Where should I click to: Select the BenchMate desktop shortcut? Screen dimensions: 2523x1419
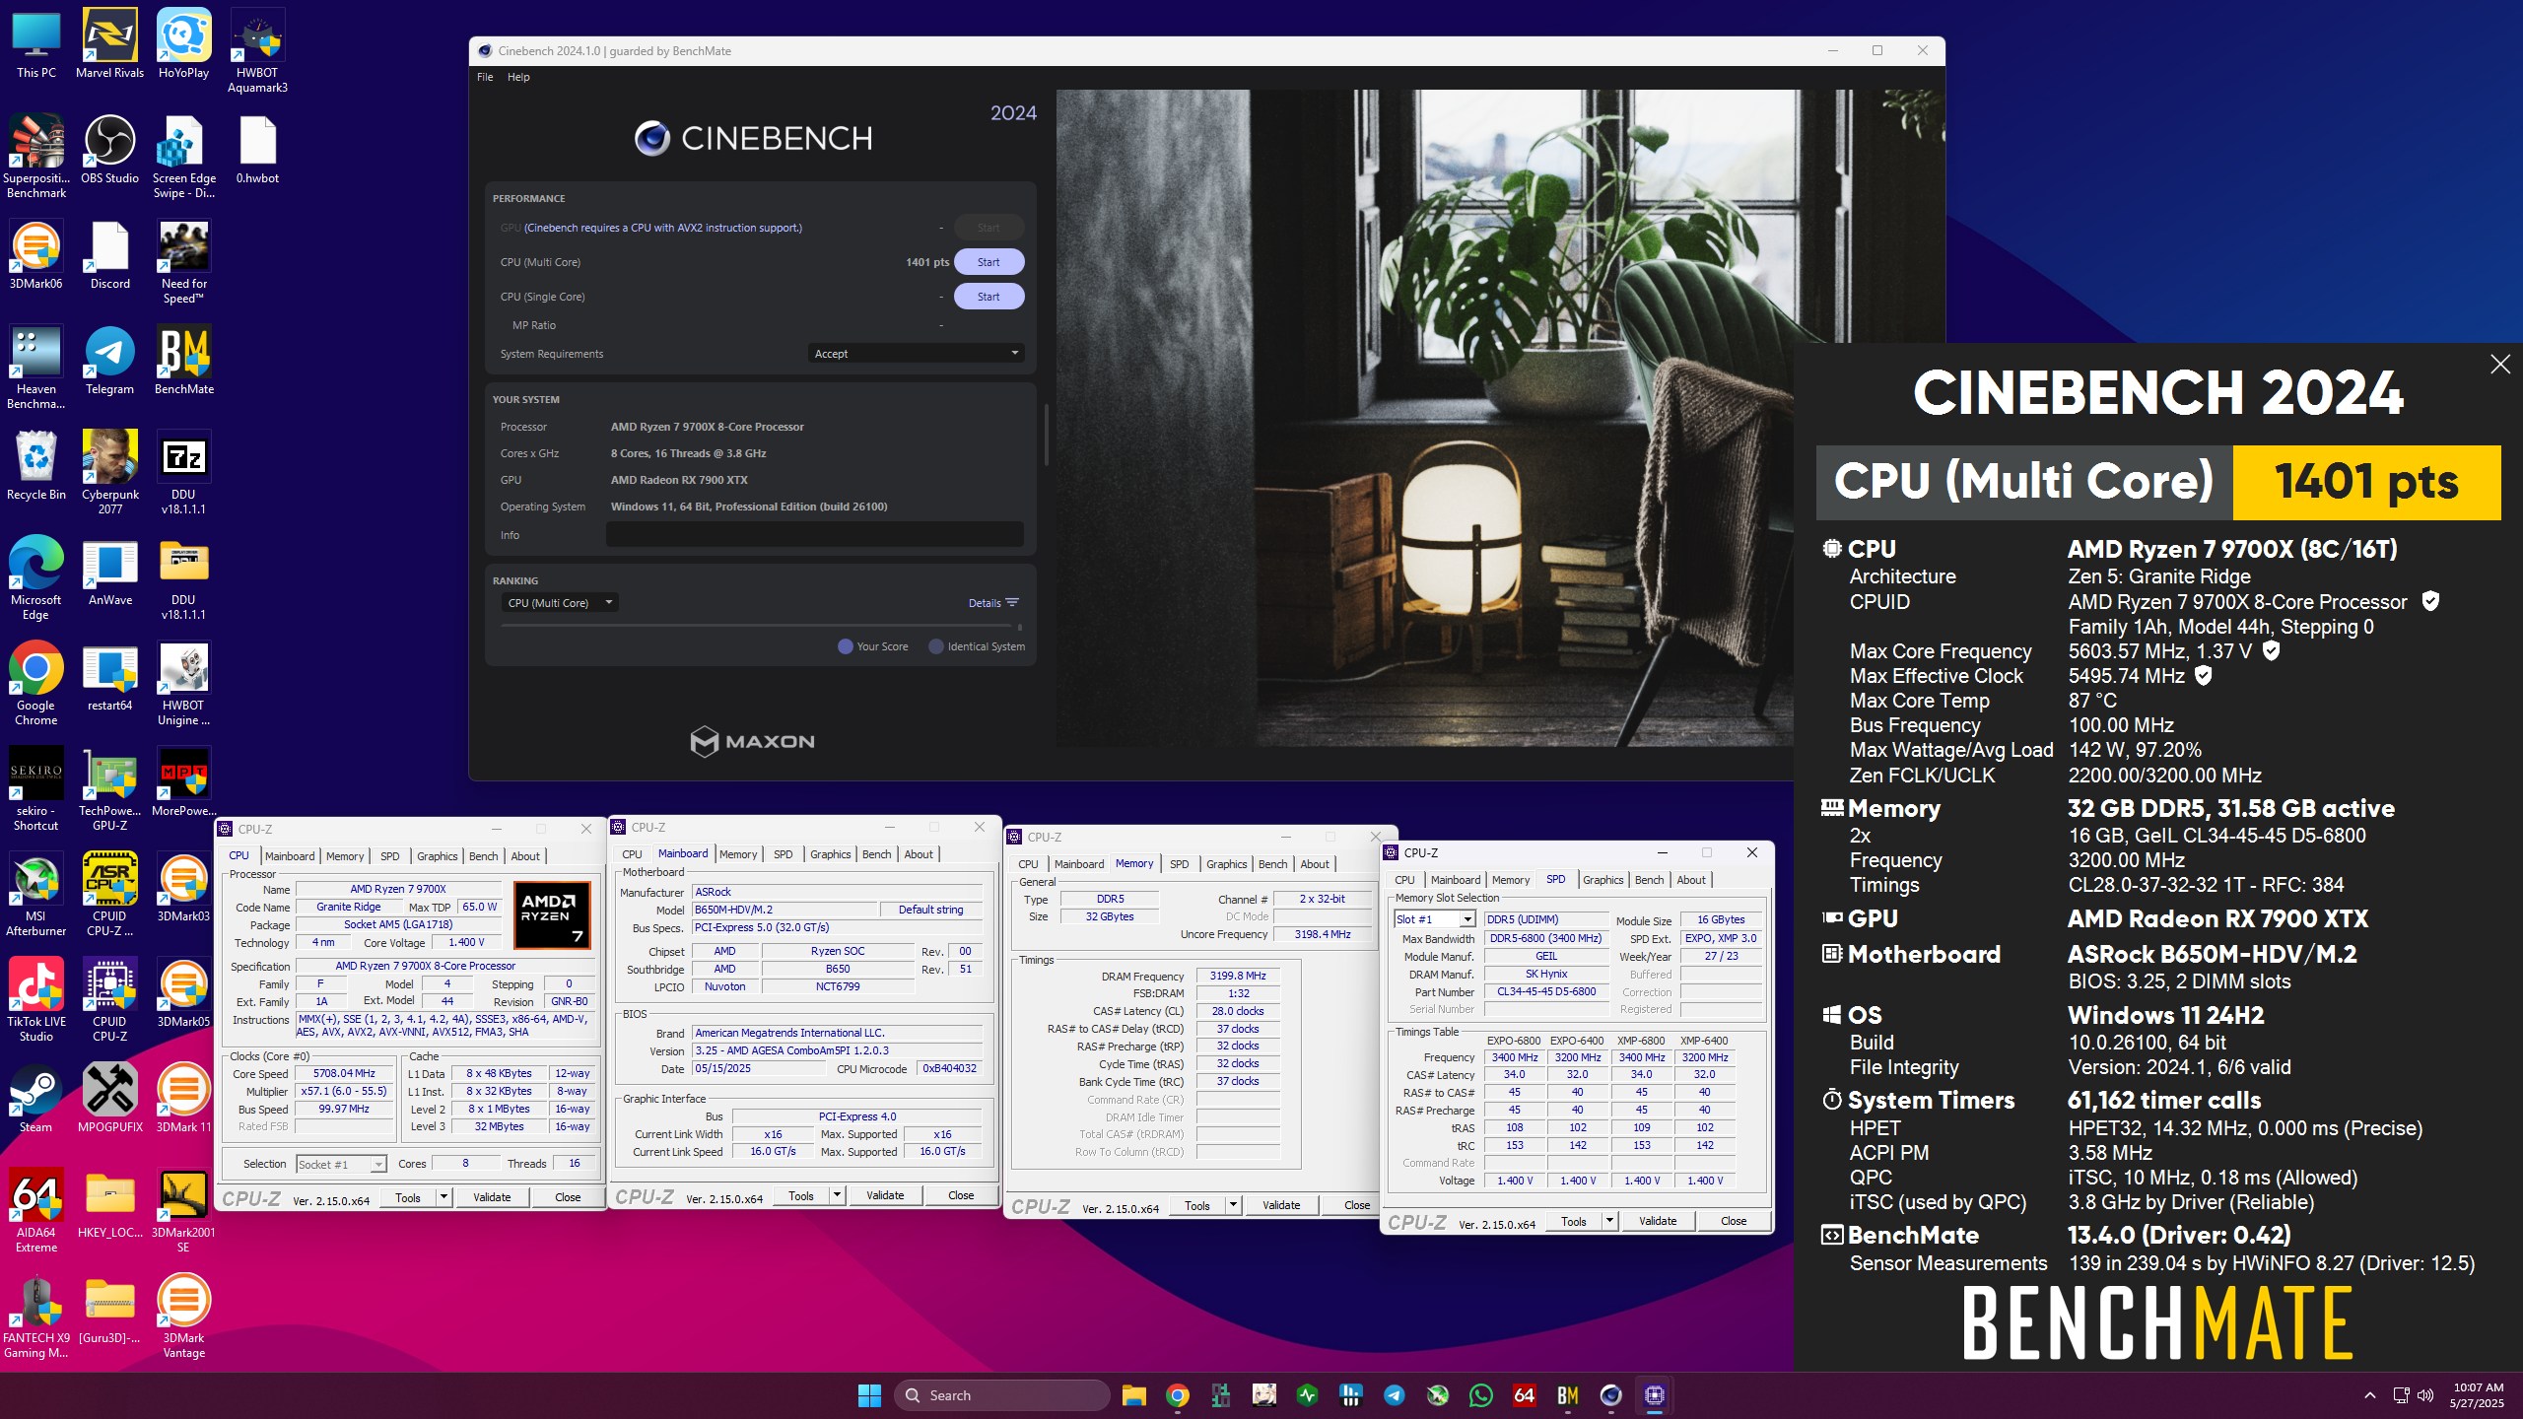pos(183,360)
